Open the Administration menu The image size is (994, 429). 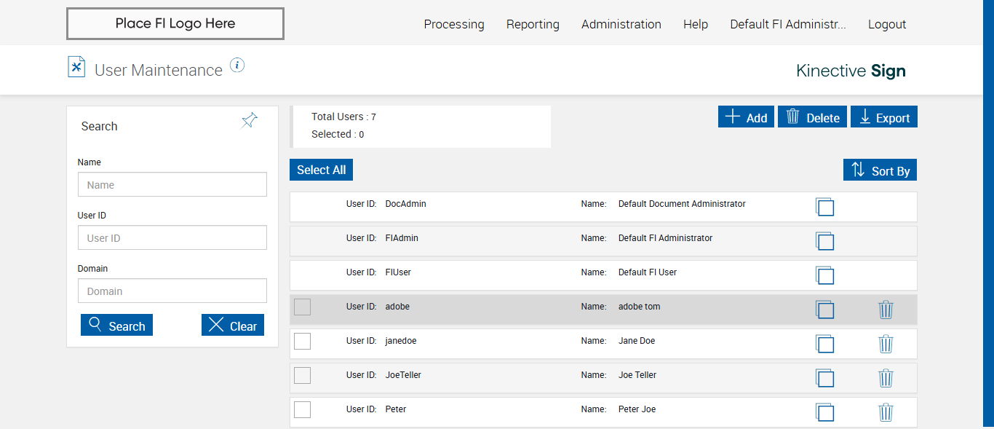[621, 24]
